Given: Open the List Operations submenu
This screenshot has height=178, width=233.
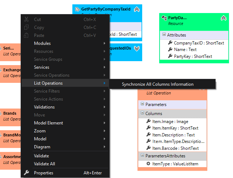Looking at the screenshot, I should [x=65, y=83].
